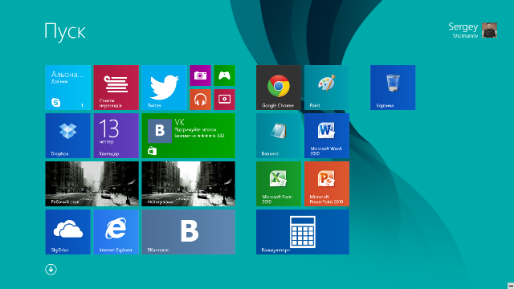Launch Microsoft Word 2010 tile
This screenshot has height=289, width=514.
[327, 136]
